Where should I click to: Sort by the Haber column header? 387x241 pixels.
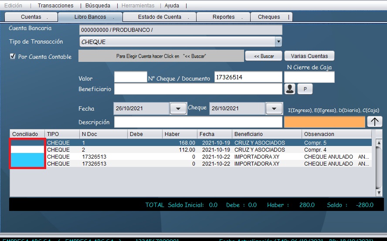point(179,134)
